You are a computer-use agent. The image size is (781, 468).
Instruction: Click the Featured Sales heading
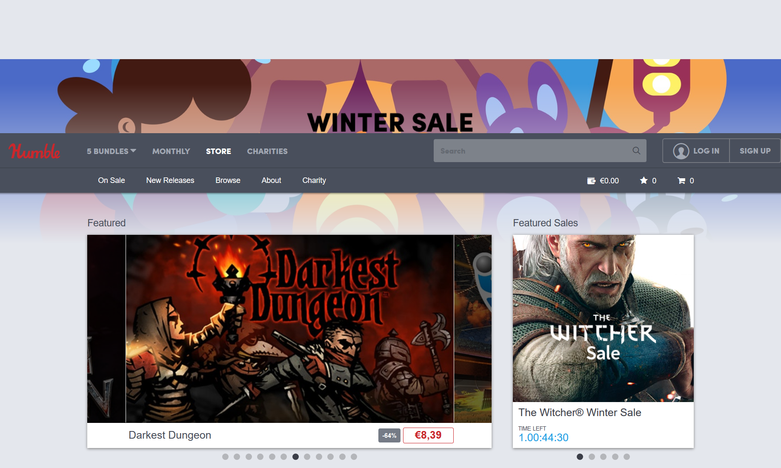pyautogui.click(x=545, y=223)
